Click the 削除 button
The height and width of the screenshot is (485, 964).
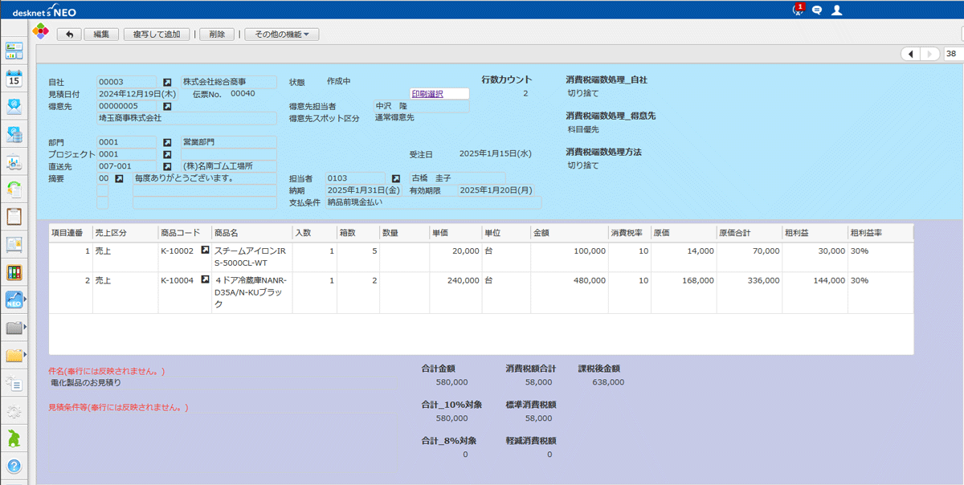tap(216, 35)
